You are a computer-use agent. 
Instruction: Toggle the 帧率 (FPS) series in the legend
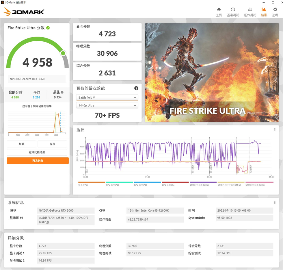84,184
